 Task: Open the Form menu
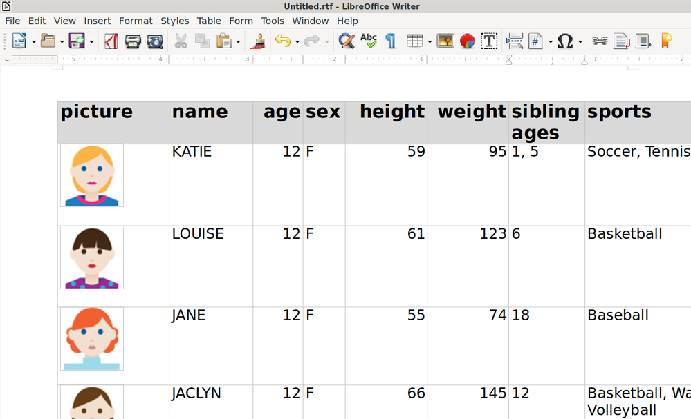tap(241, 21)
